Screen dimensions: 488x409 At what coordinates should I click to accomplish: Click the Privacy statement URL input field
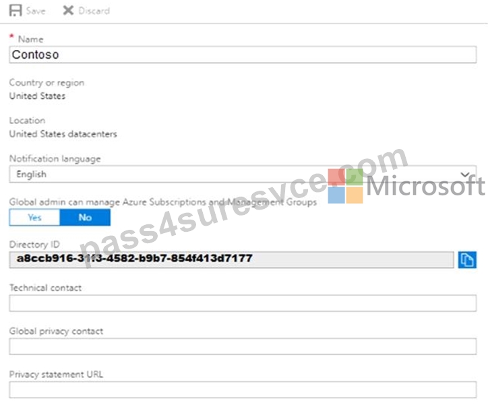[243, 389]
